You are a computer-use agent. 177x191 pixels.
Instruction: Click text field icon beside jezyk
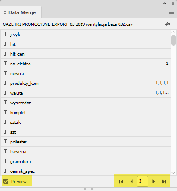[5, 34]
